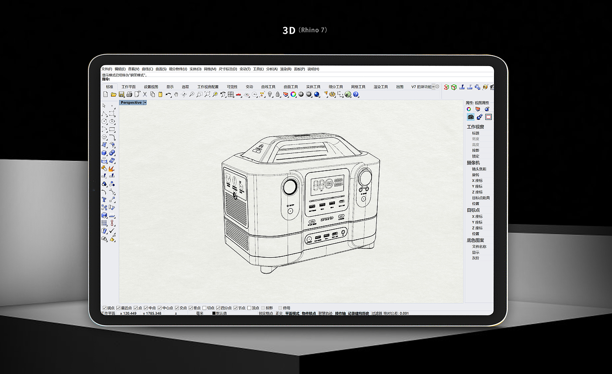The width and height of the screenshot is (612, 374).
Task: Click the Save file icon in the toolbar
Action: click(122, 94)
